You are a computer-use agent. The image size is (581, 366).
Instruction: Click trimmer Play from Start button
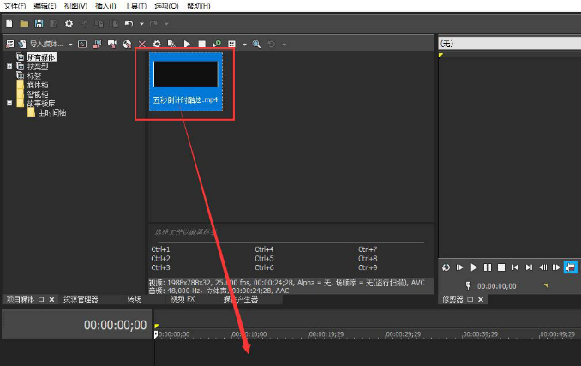(460, 267)
